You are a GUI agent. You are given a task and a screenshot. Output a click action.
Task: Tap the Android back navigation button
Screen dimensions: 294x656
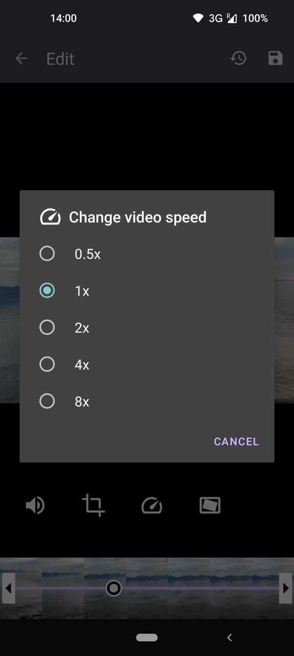pyautogui.click(x=229, y=637)
